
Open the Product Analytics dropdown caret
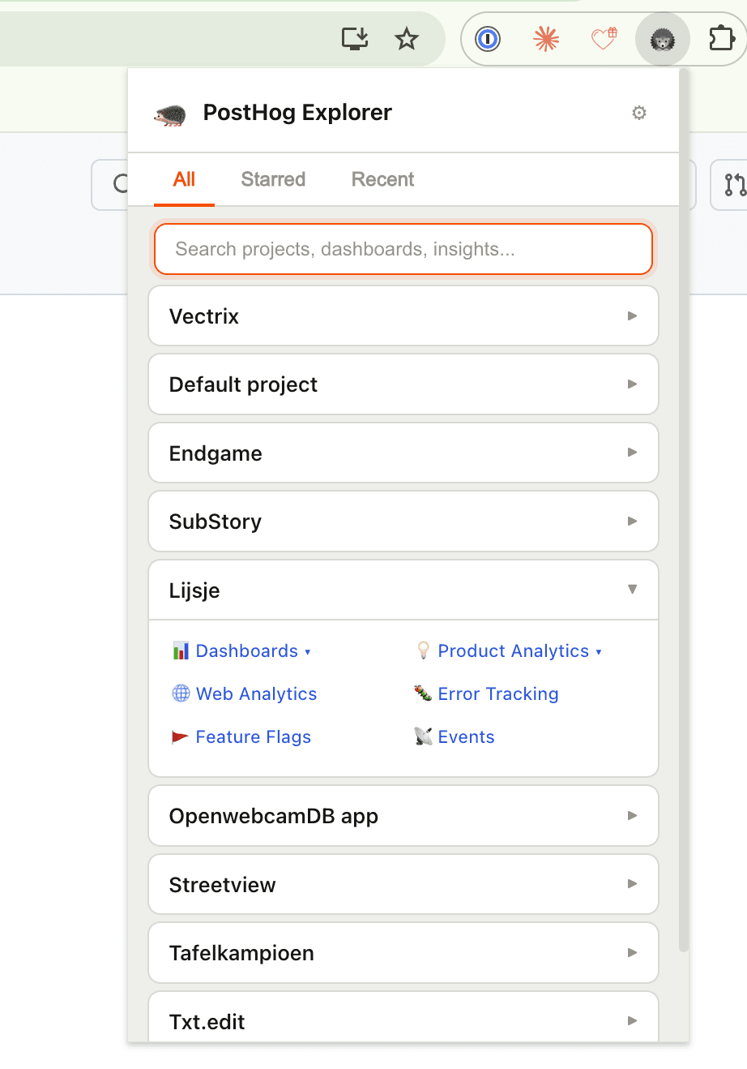click(599, 652)
